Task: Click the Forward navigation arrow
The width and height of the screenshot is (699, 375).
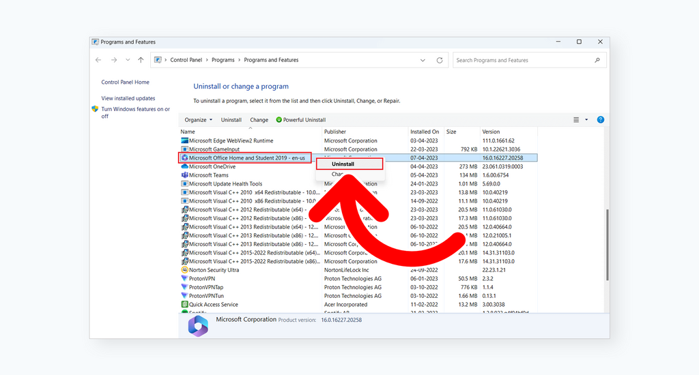Action: click(114, 60)
